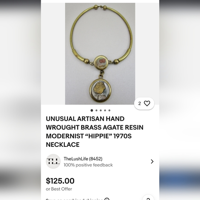Open the brass necklace product photo
The width and height of the screenshot is (200, 200).
point(100,54)
